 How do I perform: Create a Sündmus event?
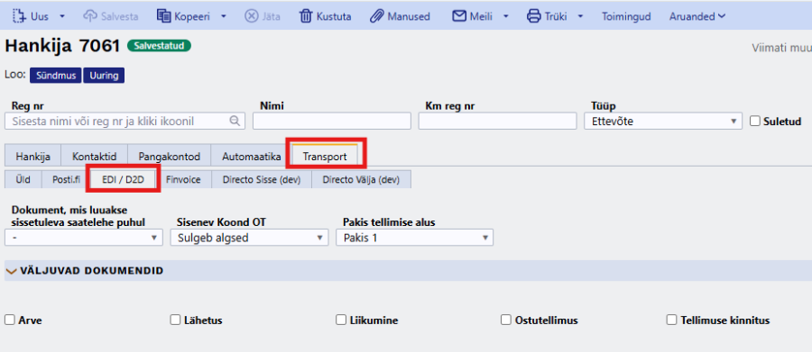tap(56, 76)
